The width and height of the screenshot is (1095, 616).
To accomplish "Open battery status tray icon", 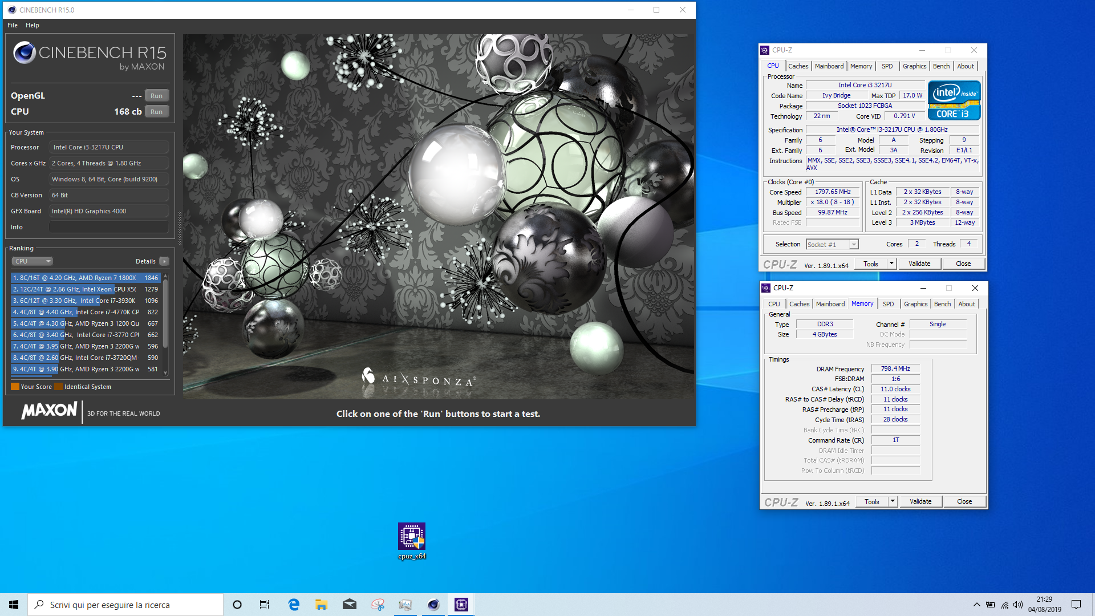I will [x=991, y=605].
